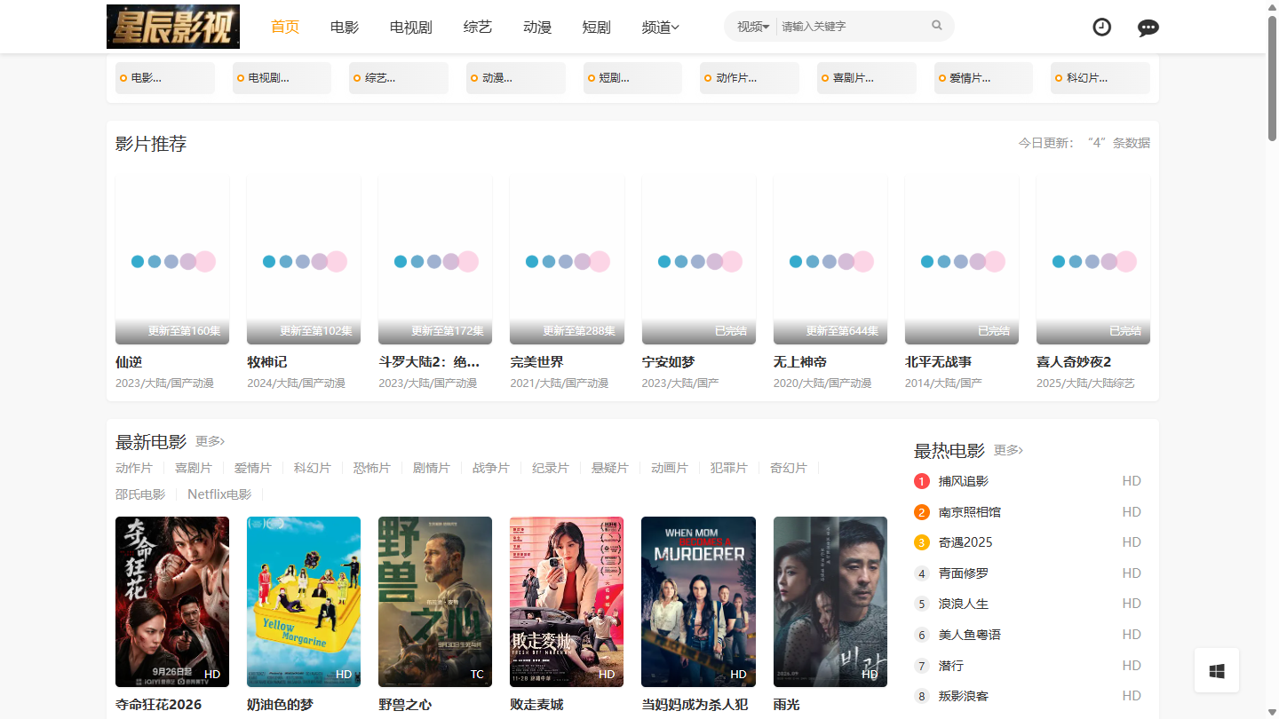The image size is (1279, 719).
Task: Click the Windows client download icon
Action: tap(1217, 671)
